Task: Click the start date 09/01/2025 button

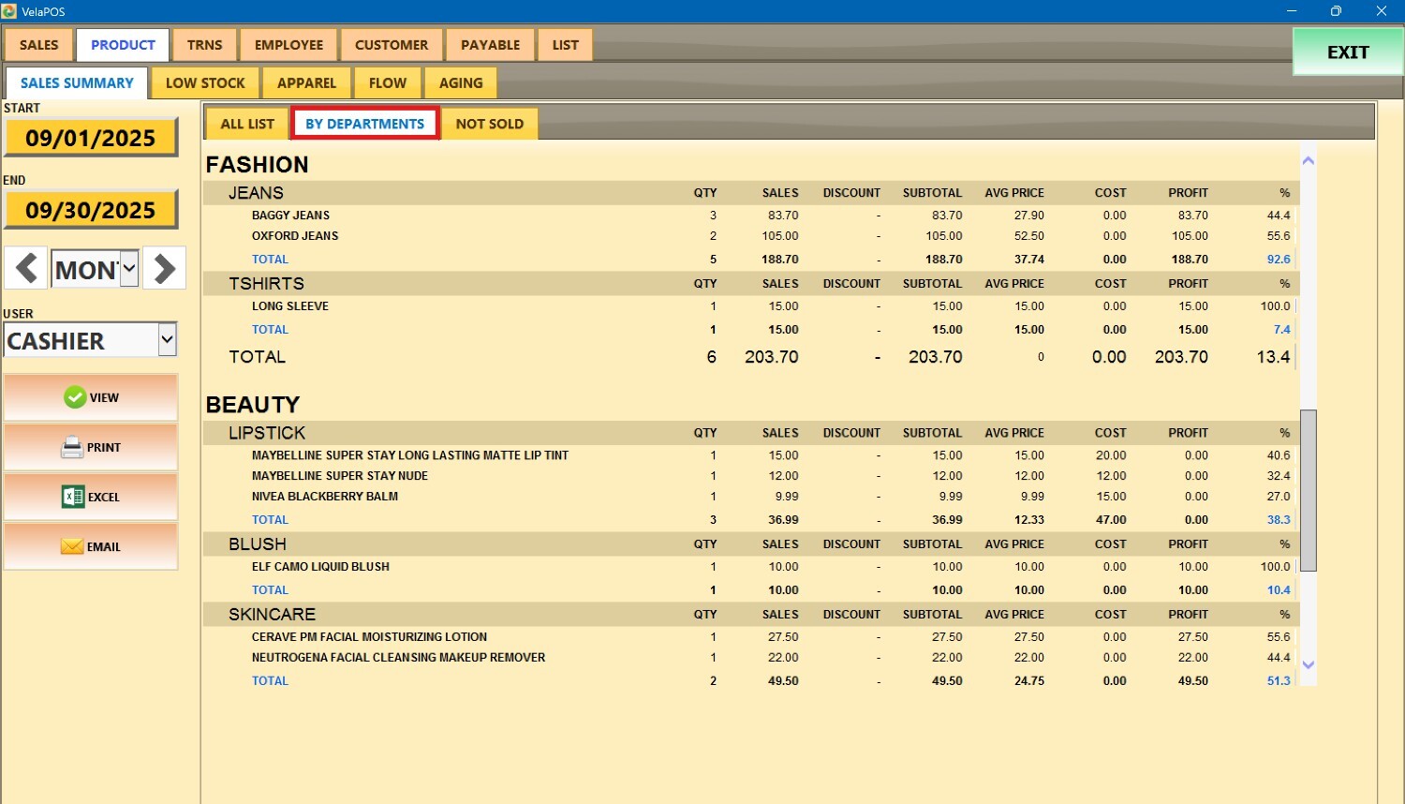Action: click(x=91, y=138)
